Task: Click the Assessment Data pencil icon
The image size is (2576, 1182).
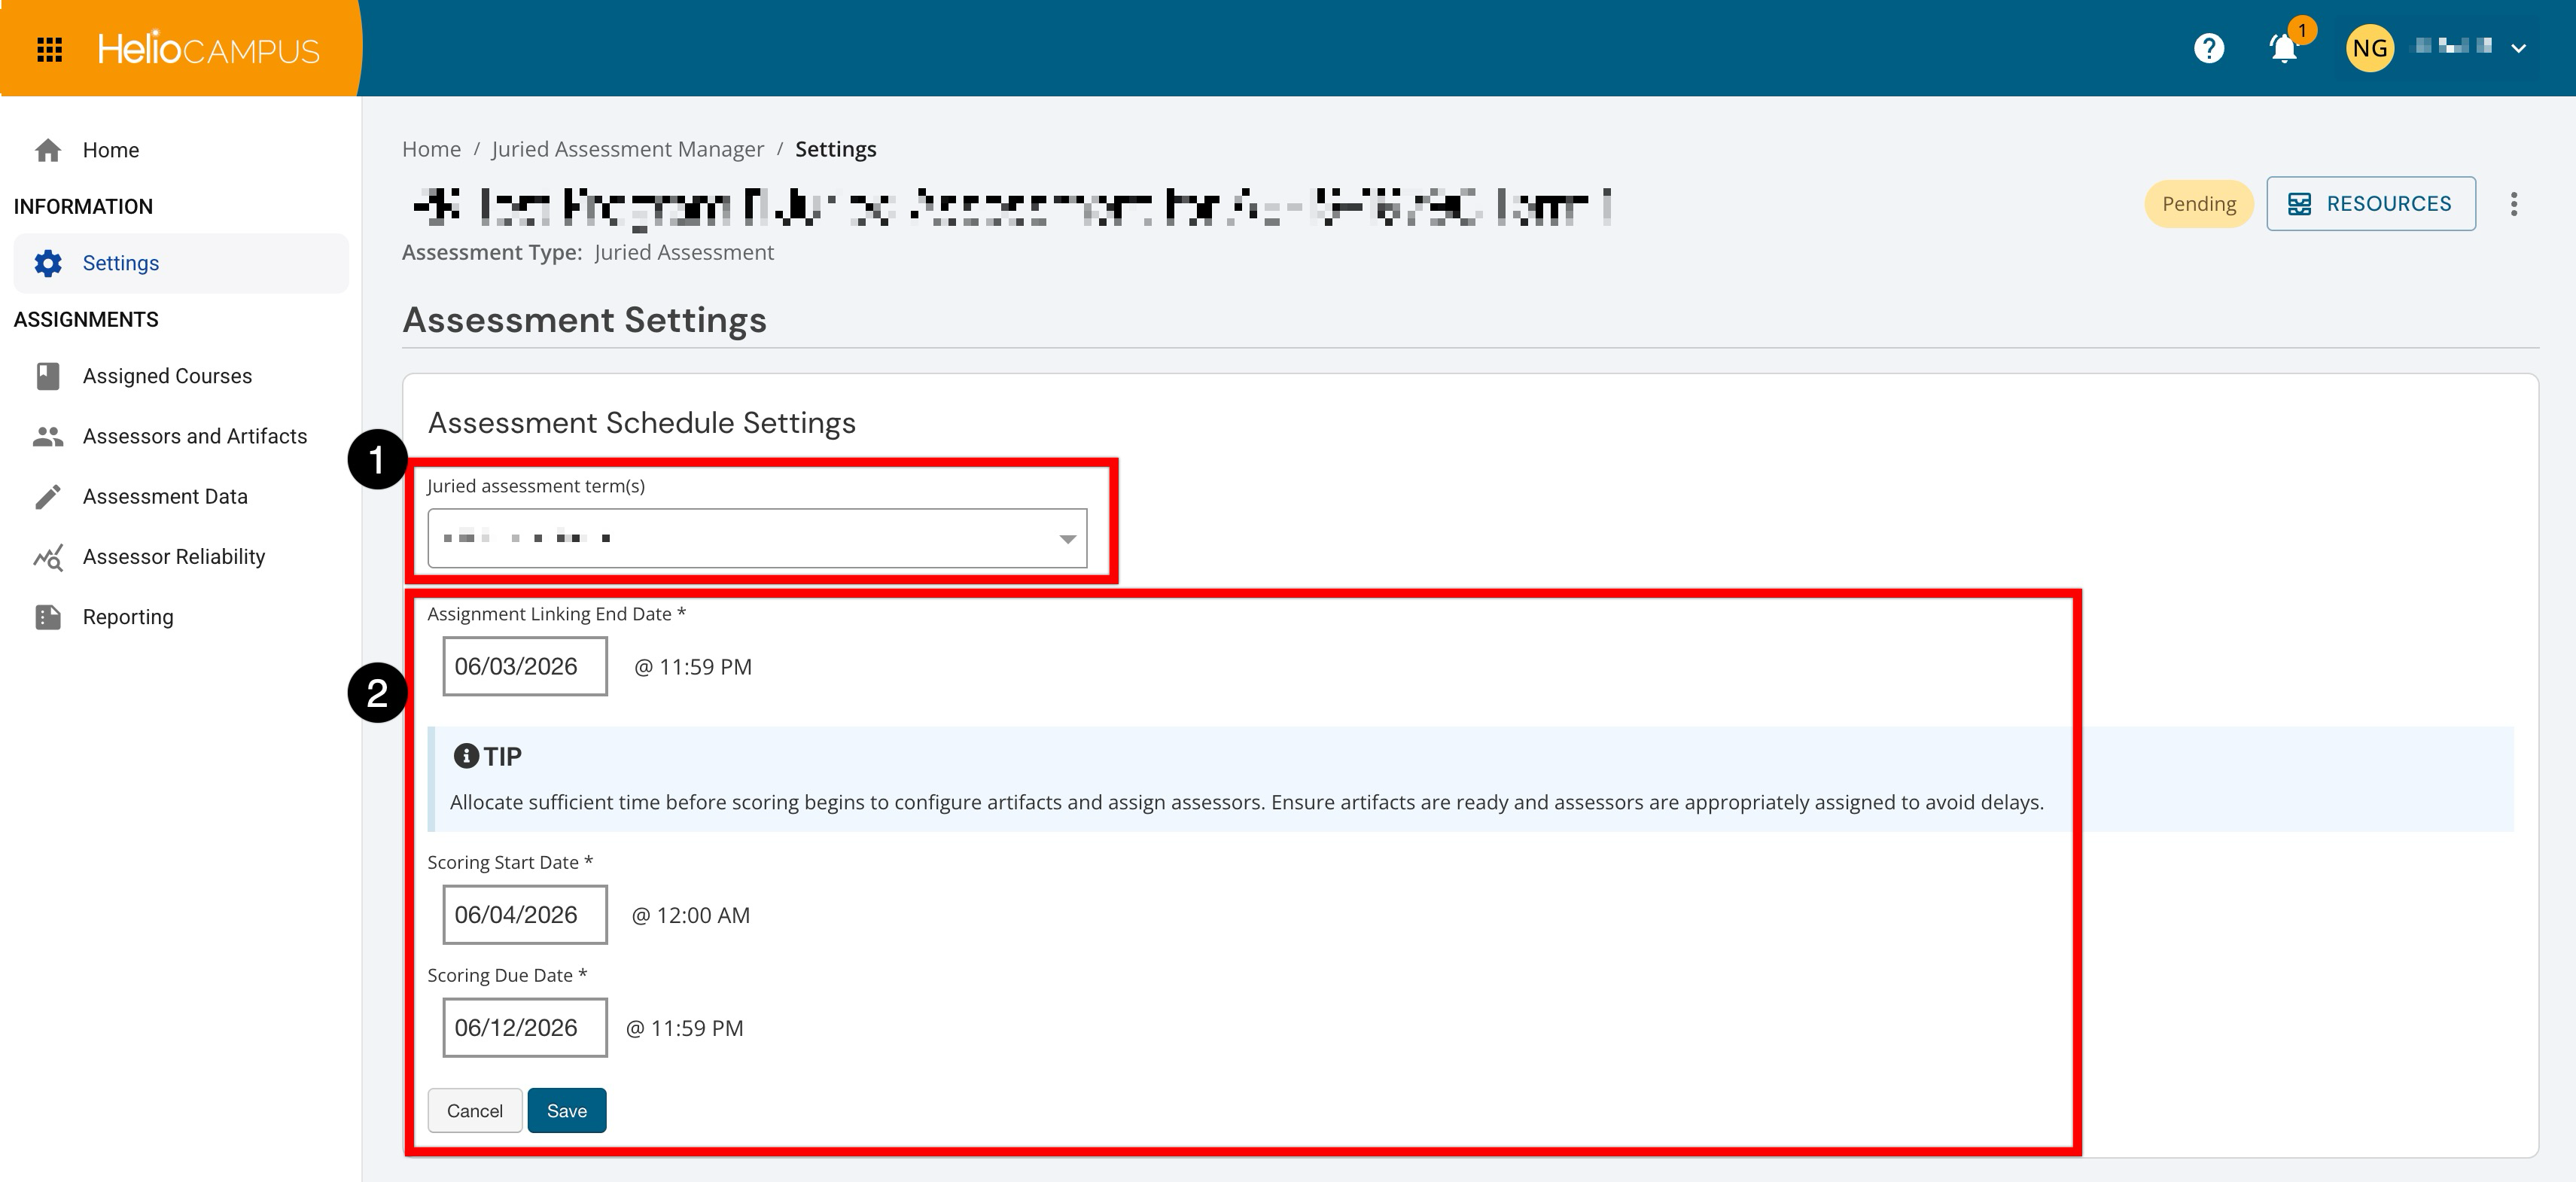Action: (x=48, y=496)
